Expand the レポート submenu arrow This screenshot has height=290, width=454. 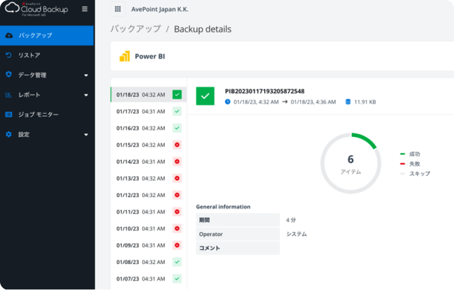click(86, 95)
